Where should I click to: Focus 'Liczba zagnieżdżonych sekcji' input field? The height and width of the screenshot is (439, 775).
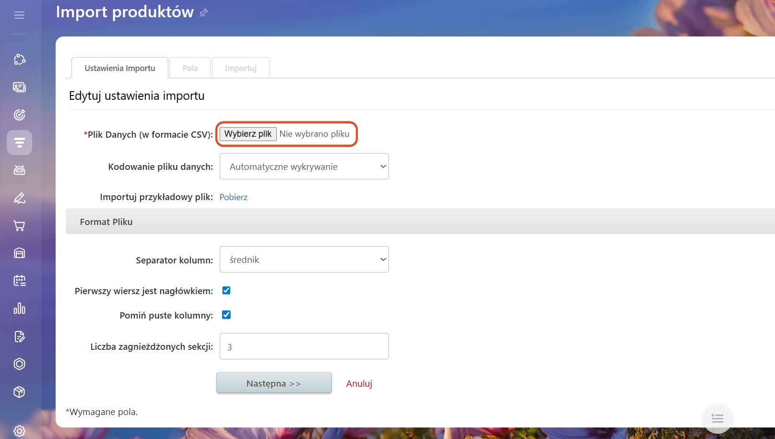(304, 346)
